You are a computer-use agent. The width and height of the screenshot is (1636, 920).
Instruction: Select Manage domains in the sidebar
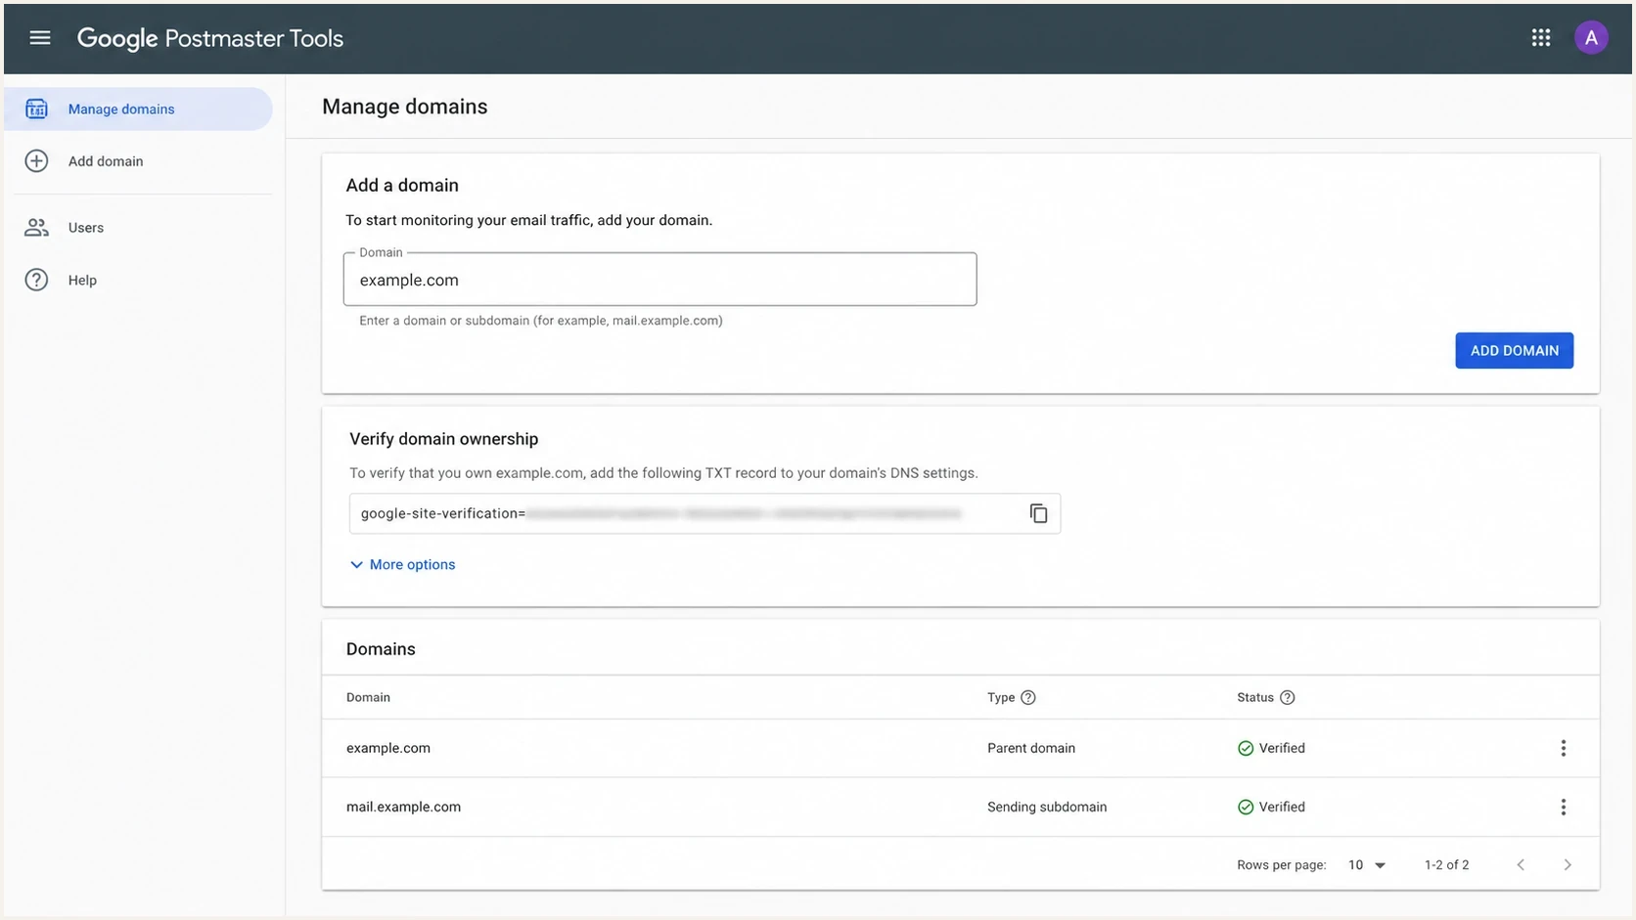(x=138, y=109)
